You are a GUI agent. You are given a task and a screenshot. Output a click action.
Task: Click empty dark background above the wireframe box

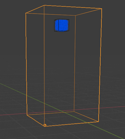click(x=65, y=2)
